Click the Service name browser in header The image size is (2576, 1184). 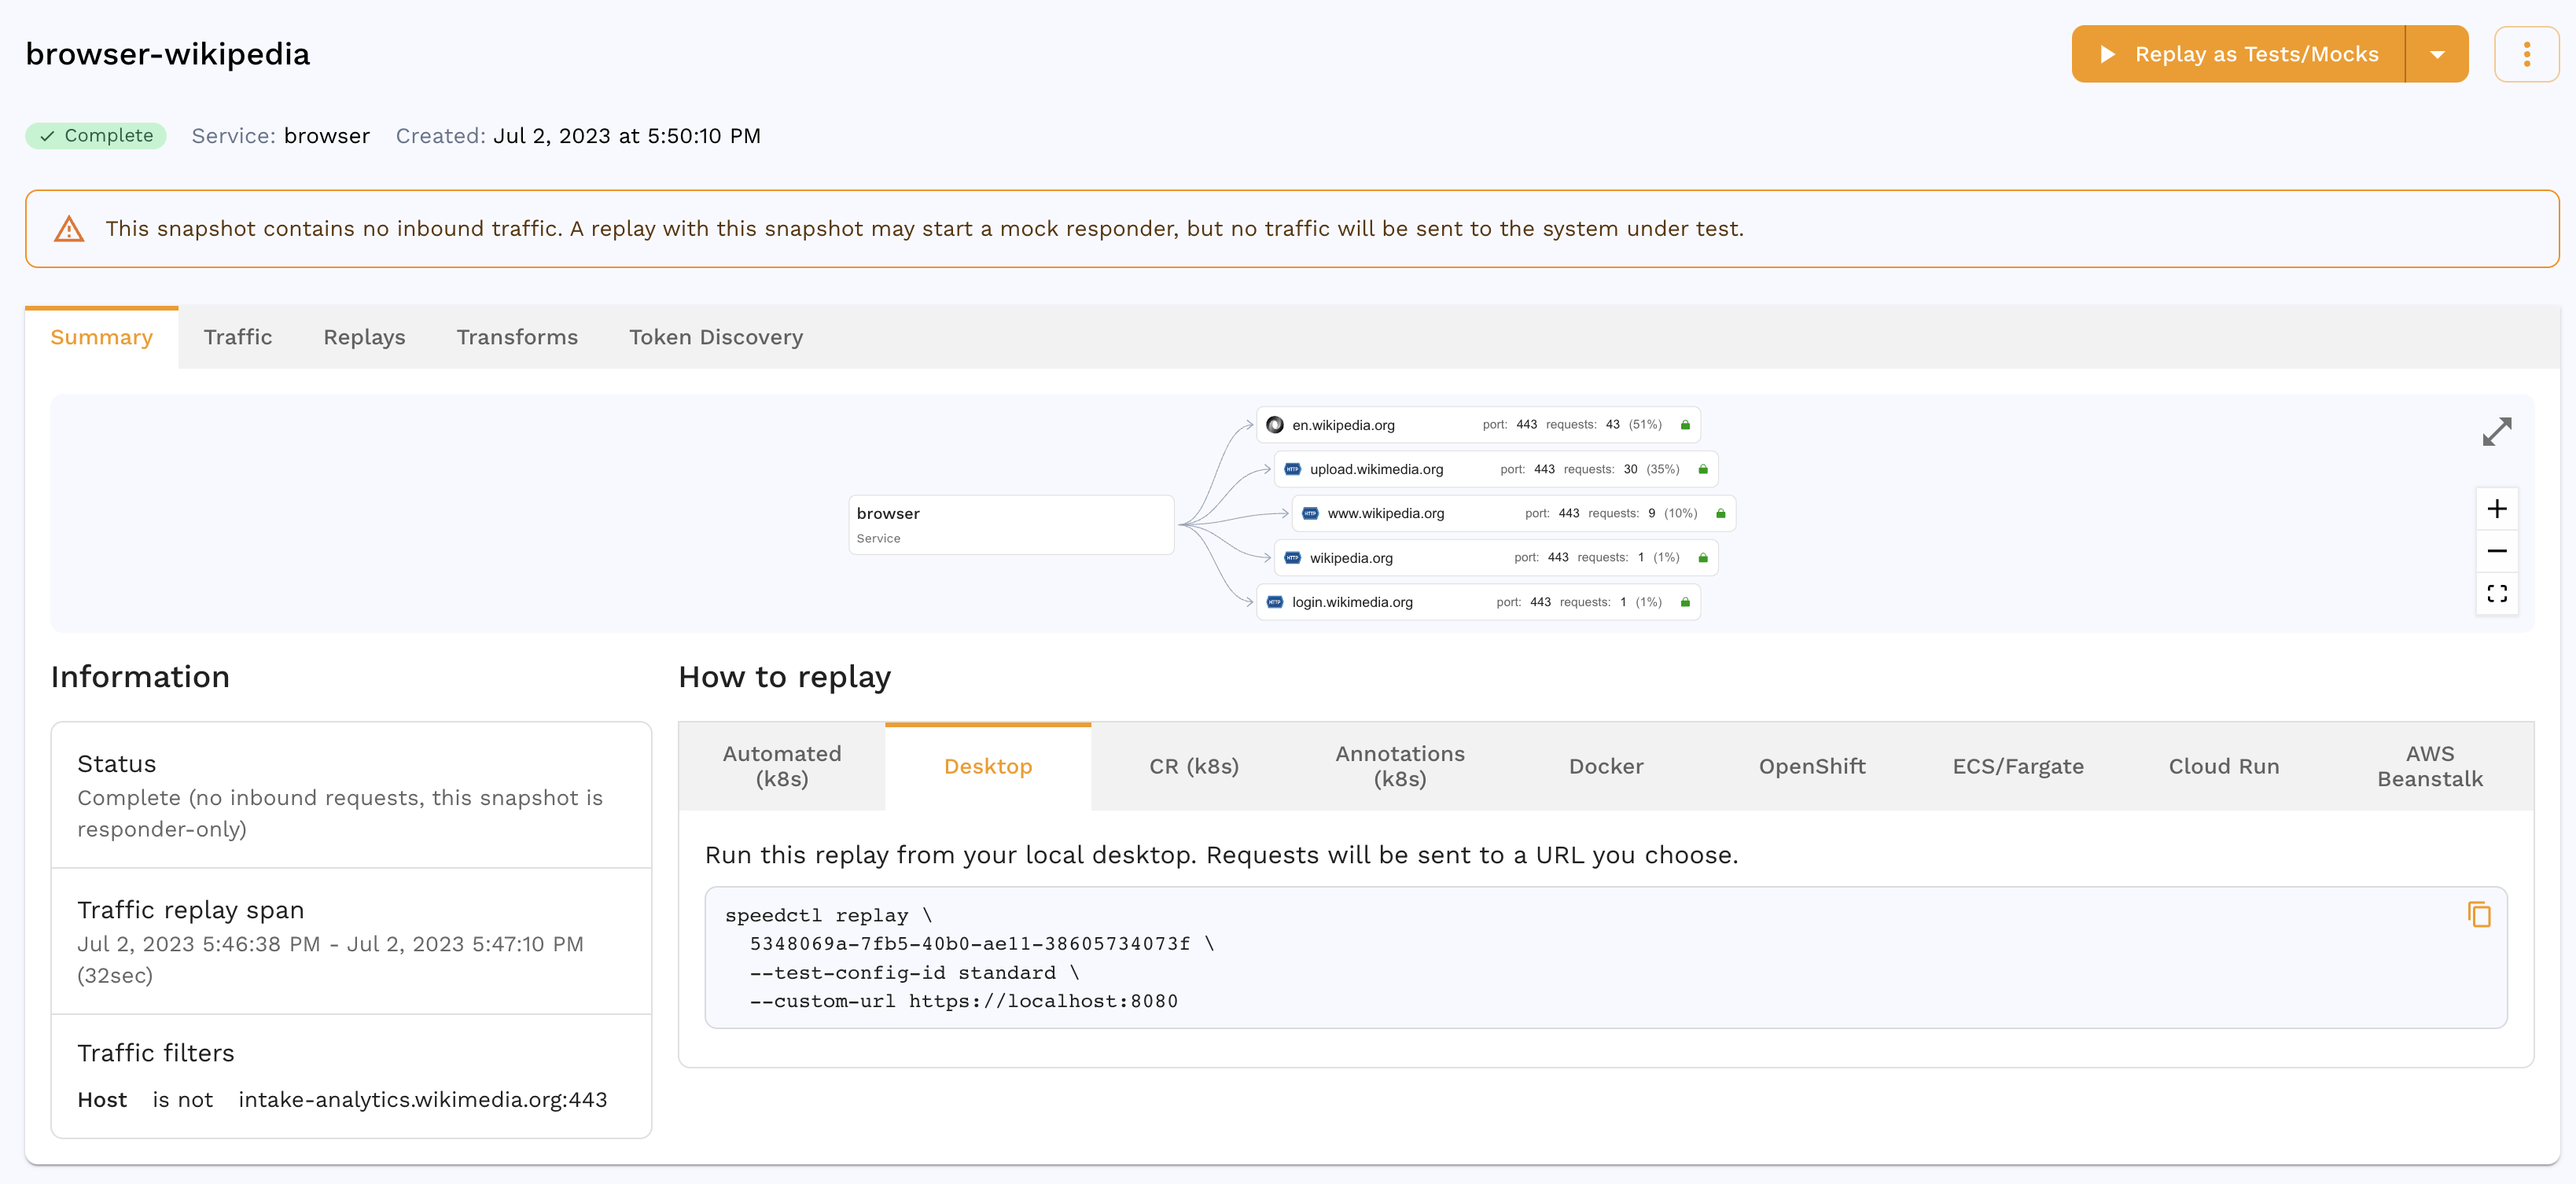click(x=327, y=136)
